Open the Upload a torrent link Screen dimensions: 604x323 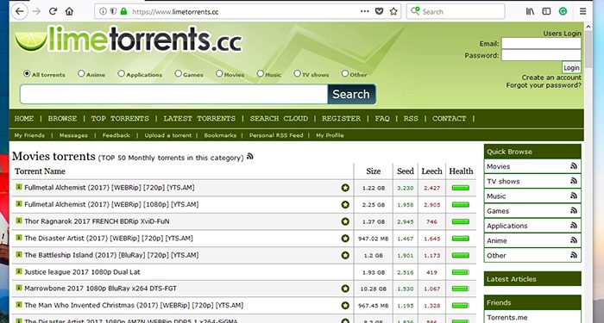168,135
